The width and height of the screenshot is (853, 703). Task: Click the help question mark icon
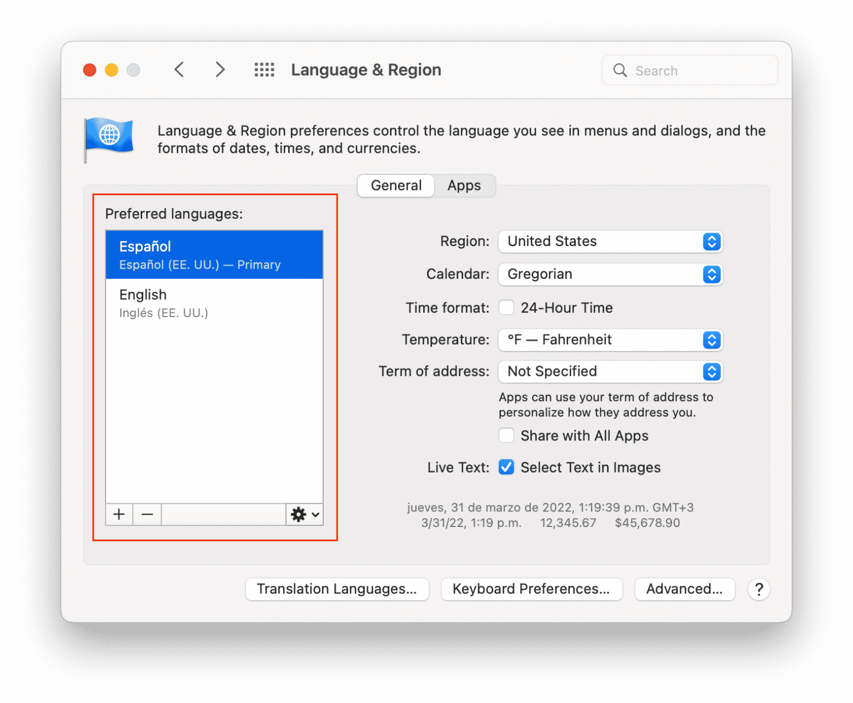tap(759, 589)
